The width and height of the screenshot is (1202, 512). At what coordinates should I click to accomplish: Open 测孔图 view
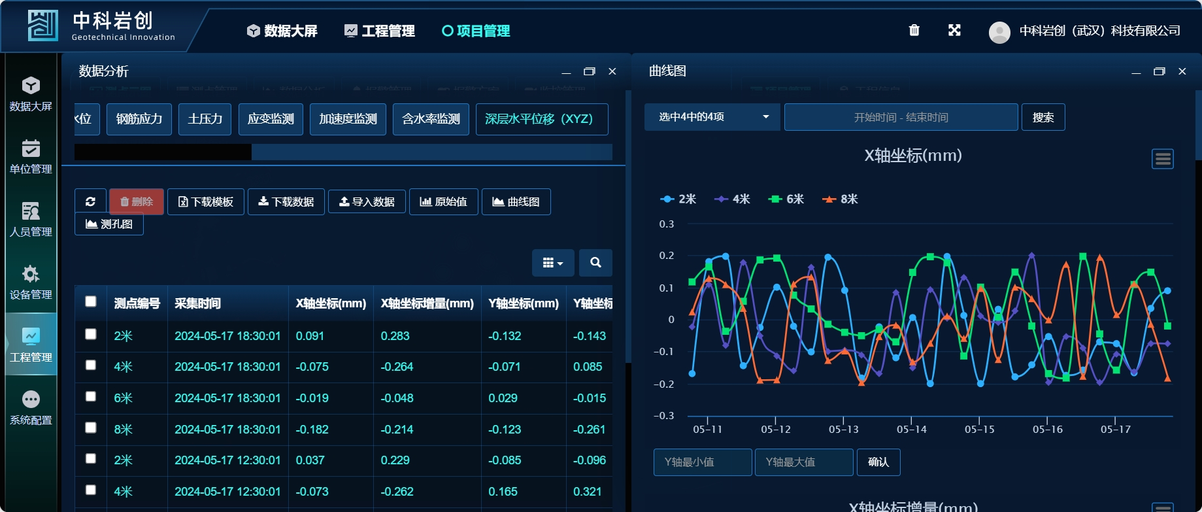pos(109,224)
